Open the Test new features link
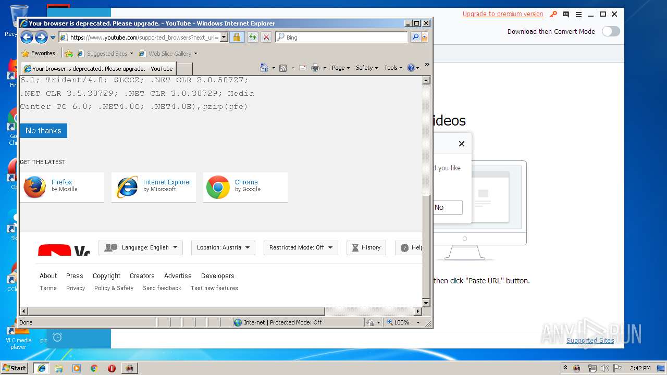667x375 pixels. 214,288
